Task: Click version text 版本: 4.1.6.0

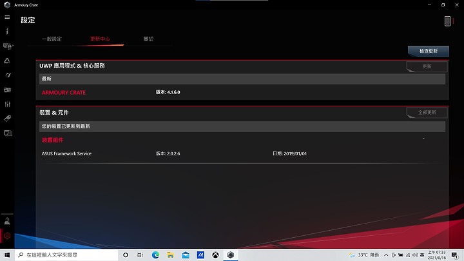Action: pos(168,92)
